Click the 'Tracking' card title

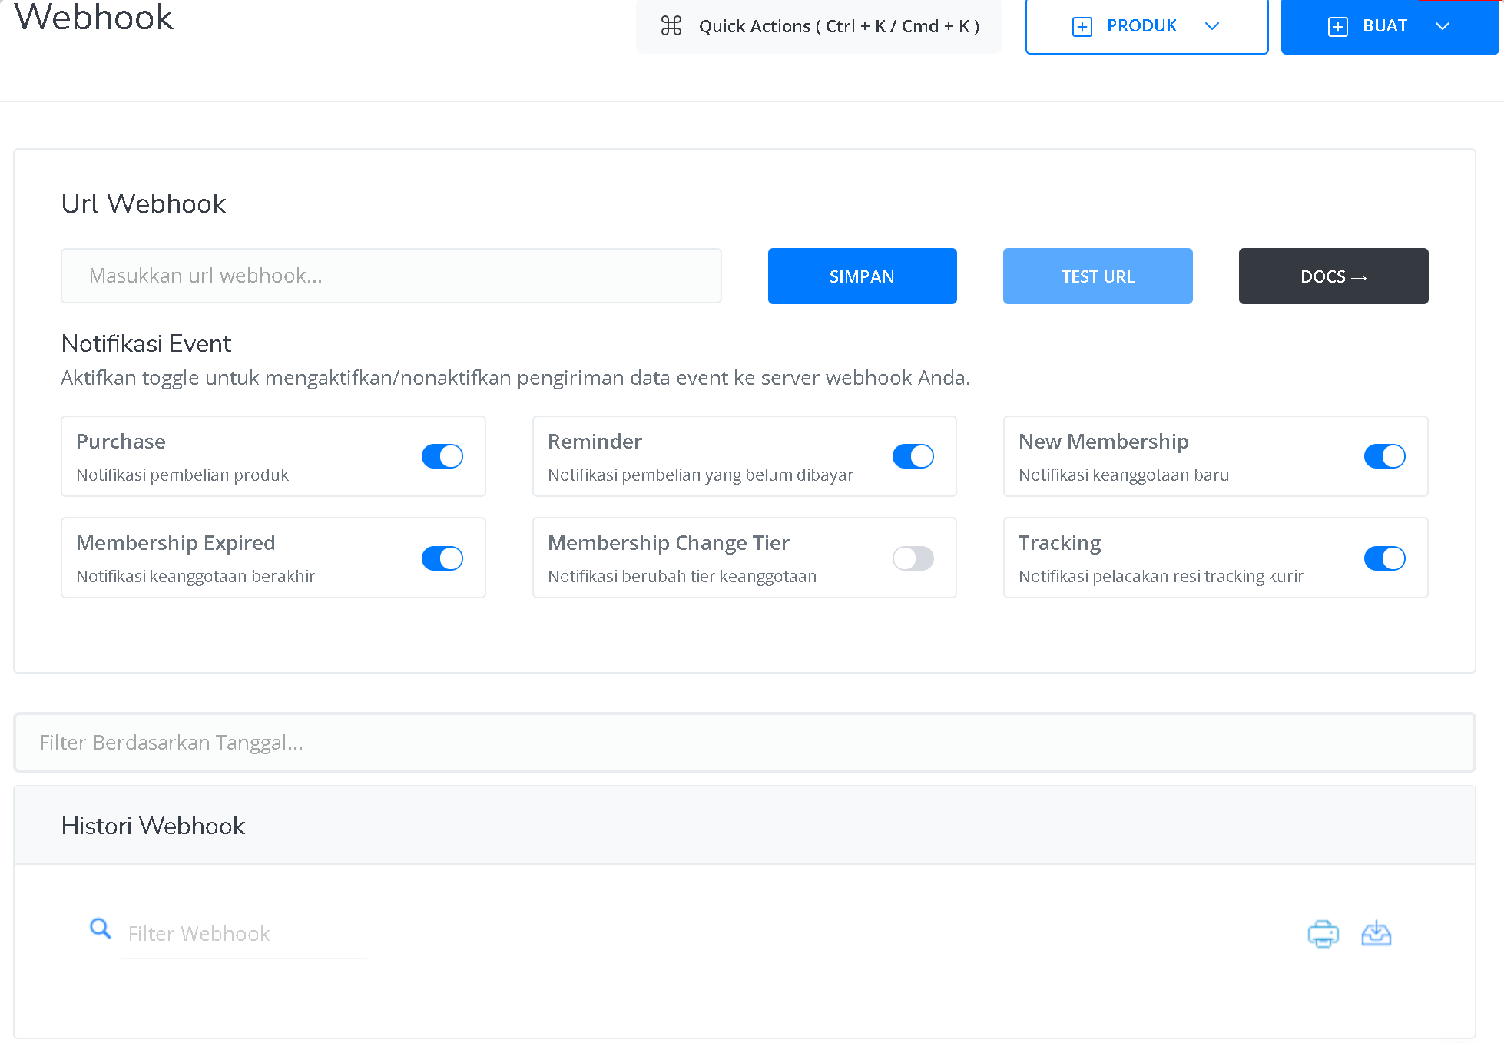(1059, 543)
